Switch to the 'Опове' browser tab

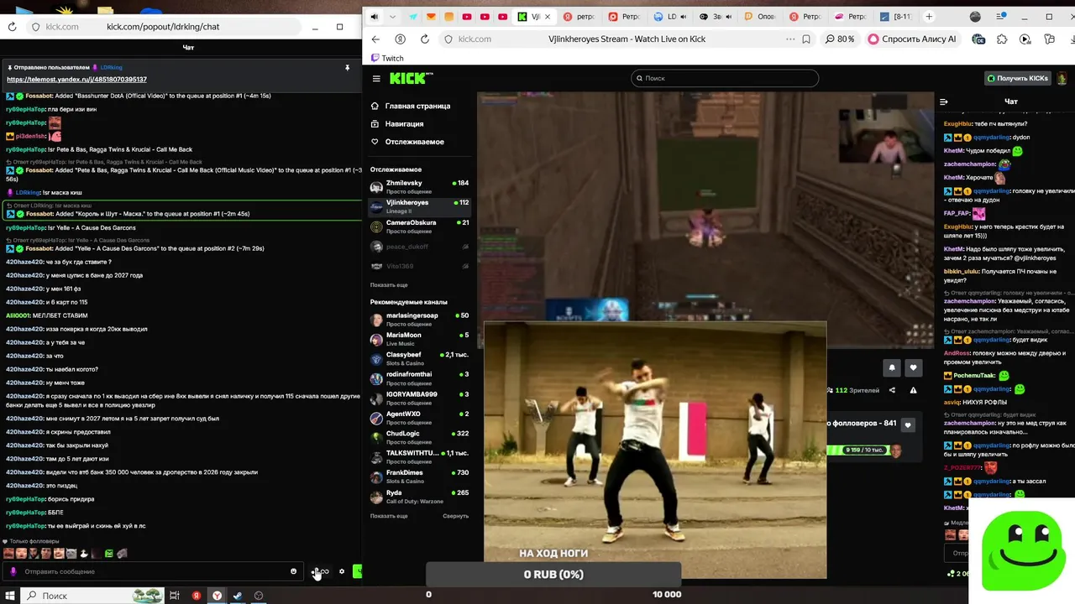tap(762, 17)
